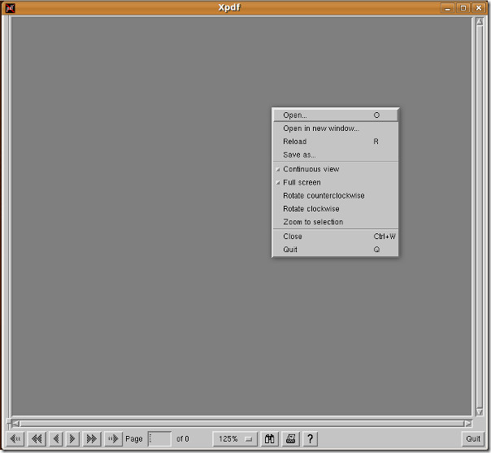Click into the Page number field
The width and height of the screenshot is (491, 453).
(159, 439)
